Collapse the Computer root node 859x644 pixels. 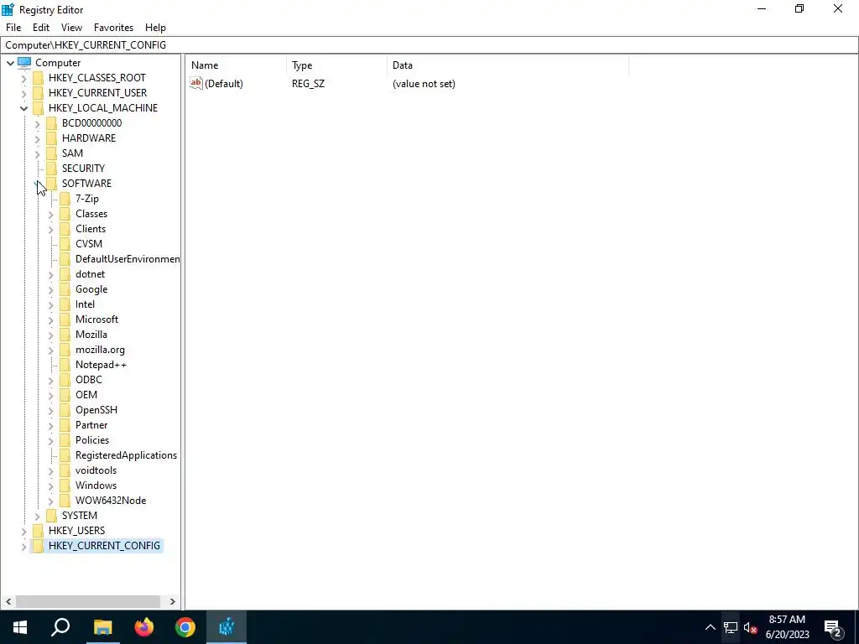[x=10, y=63]
